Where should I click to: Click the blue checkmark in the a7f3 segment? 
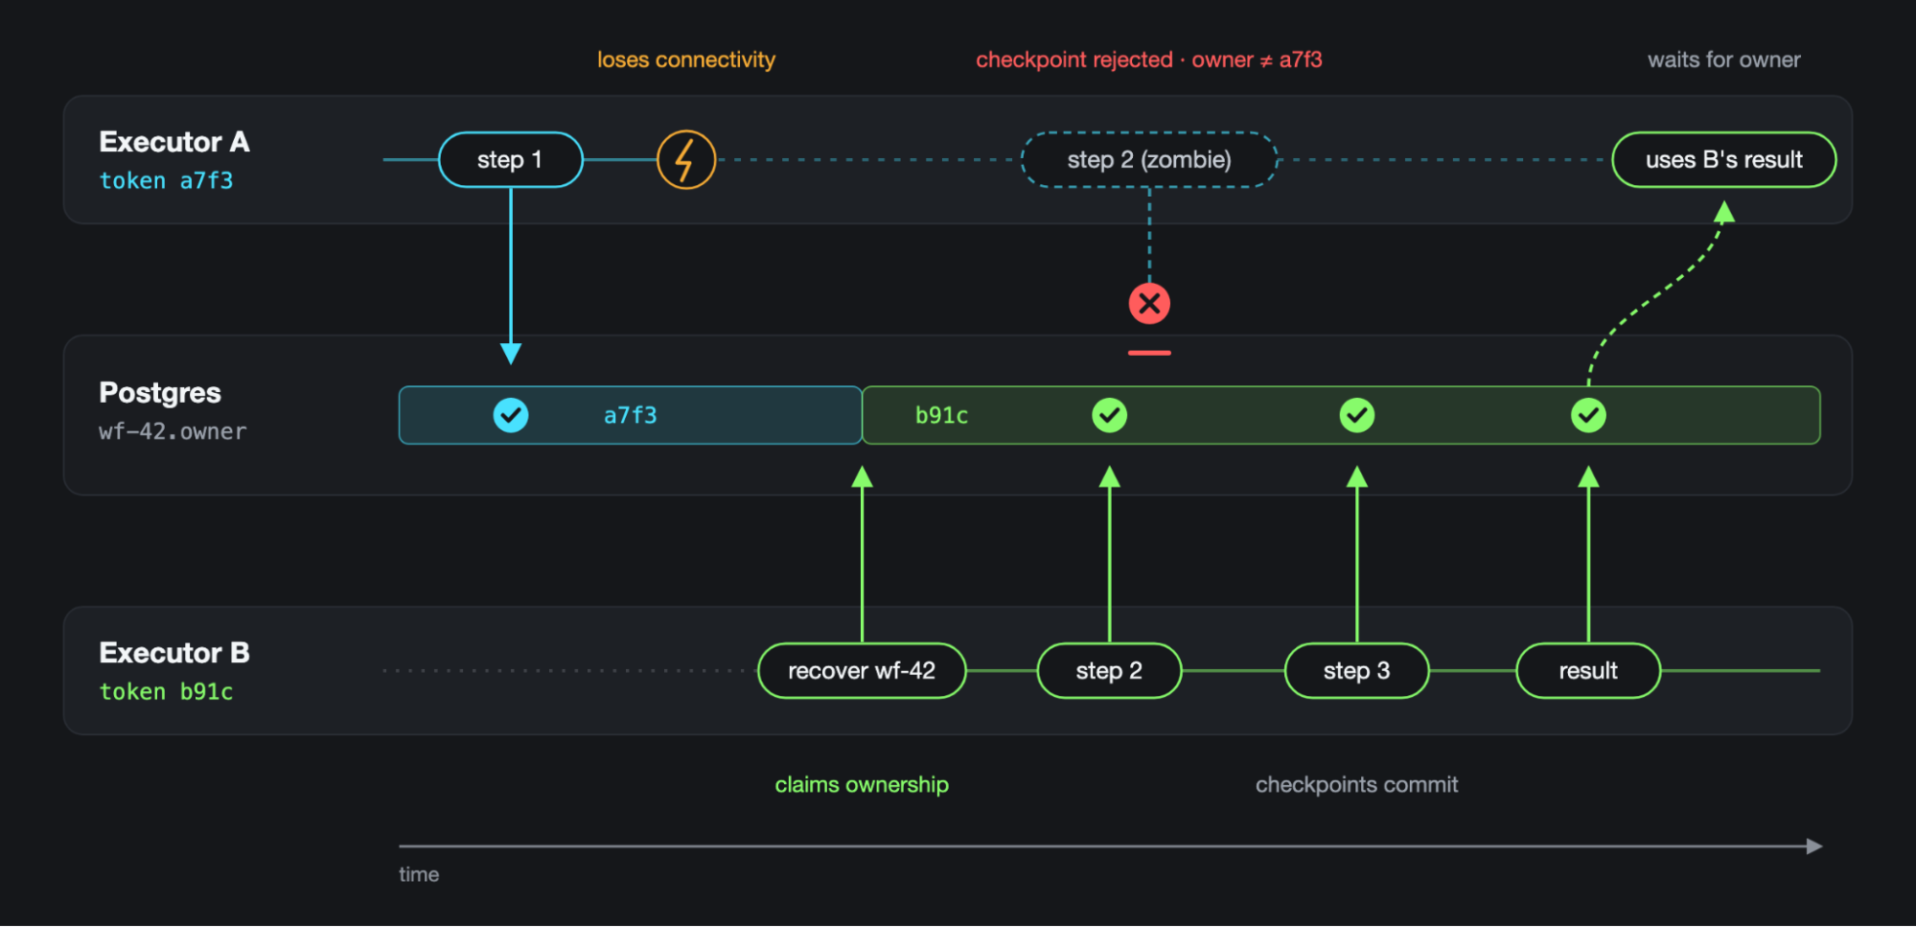point(511,415)
